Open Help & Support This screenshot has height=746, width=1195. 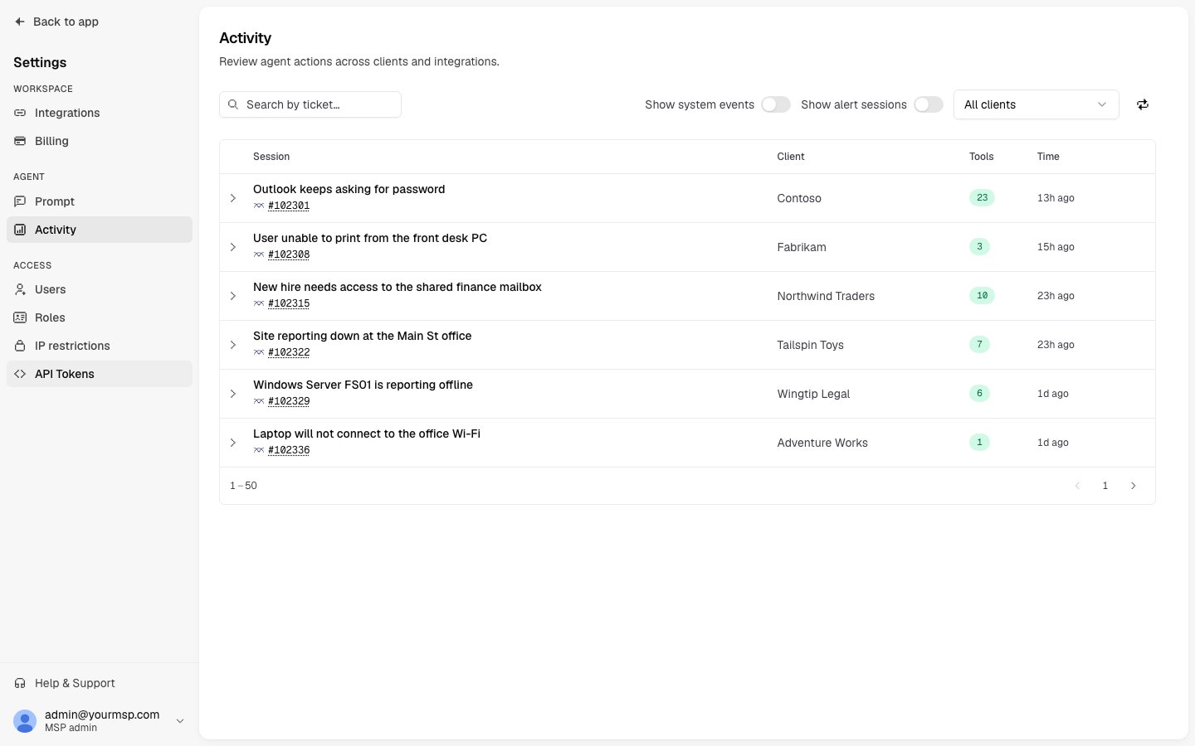(x=100, y=683)
